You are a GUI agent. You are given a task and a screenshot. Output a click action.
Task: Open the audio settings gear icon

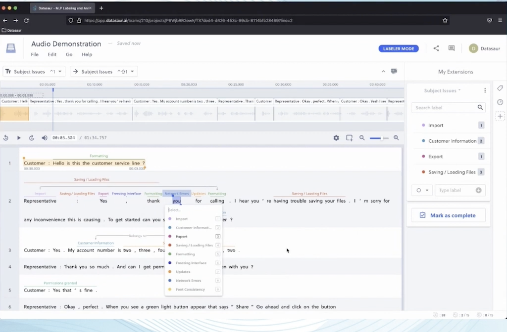click(336, 138)
